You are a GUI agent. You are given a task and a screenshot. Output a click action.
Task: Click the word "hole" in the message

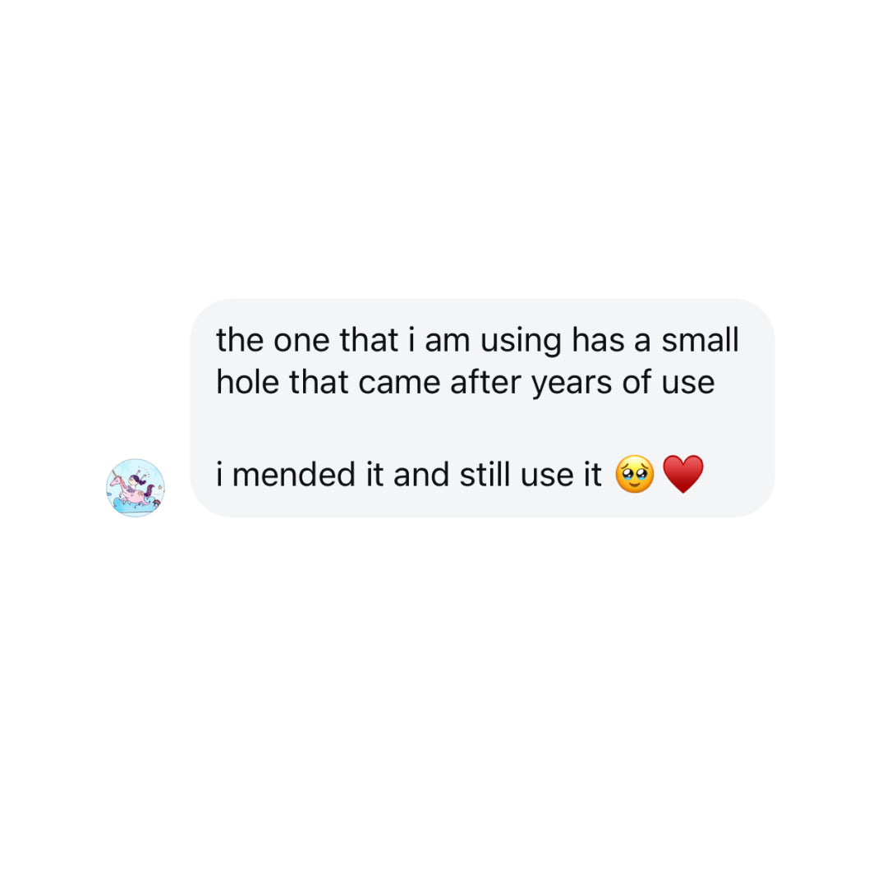click(x=248, y=382)
